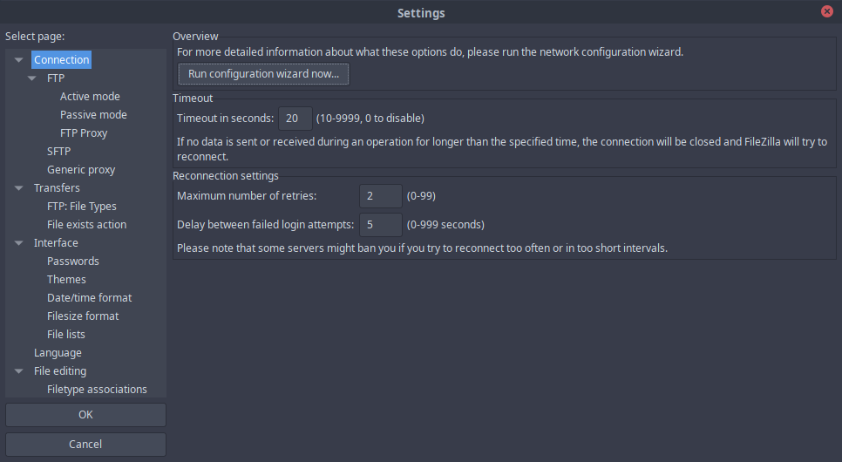The width and height of the screenshot is (842, 462).
Task: Confirm settings with OK button
Action: pyautogui.click(x=86, y=415)
